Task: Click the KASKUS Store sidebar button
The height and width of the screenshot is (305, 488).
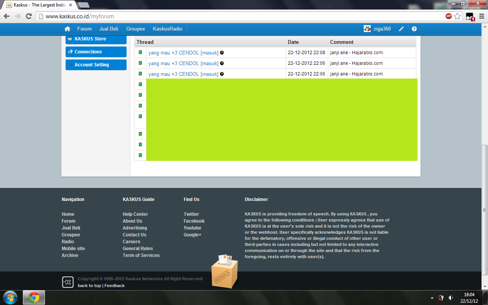Action: point(96,39)
